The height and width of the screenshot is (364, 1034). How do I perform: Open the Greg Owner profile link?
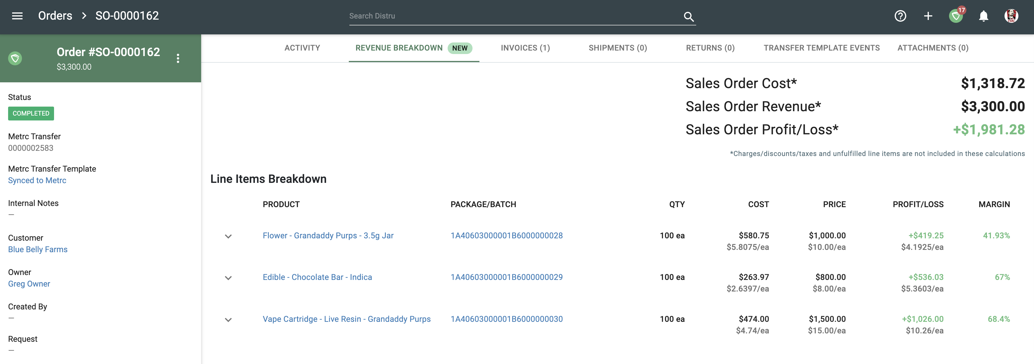pyautogui.click(x=29, y=284)
